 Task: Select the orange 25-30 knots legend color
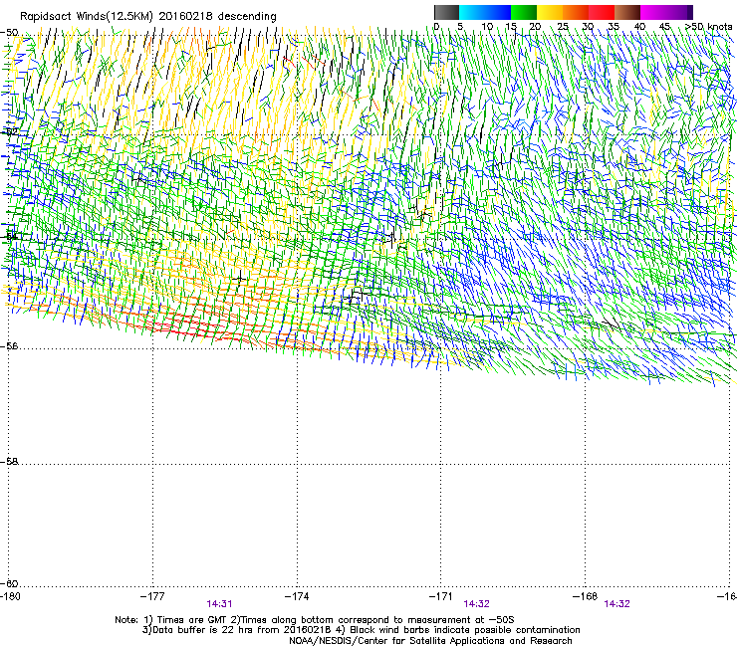pos(576,12)
